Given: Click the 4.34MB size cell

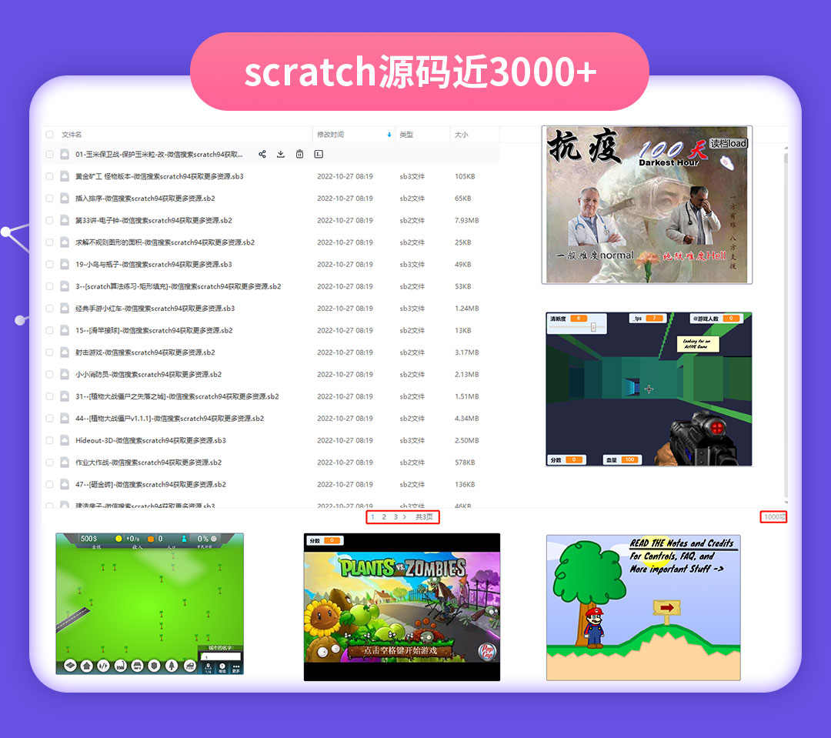Looking at the screenshot, I should 466,419.
